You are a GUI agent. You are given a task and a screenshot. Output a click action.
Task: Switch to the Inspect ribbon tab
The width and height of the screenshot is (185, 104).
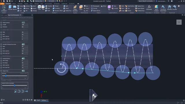(26, 4)
